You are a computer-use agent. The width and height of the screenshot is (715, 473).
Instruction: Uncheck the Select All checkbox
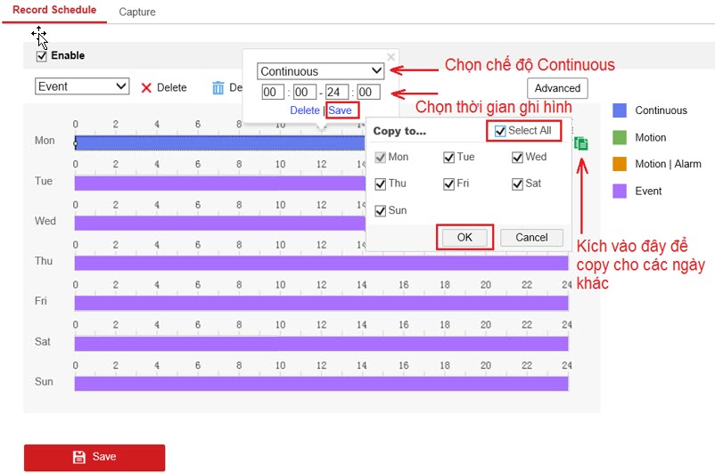[x=500, y=131]
